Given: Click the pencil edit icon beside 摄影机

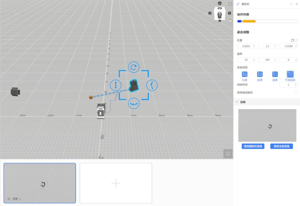Looking at the screenshot, I should [238, 4].
